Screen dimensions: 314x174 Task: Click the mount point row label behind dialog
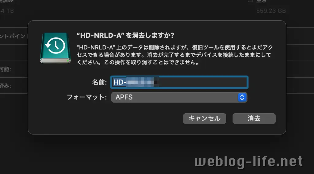pos(13,36)
